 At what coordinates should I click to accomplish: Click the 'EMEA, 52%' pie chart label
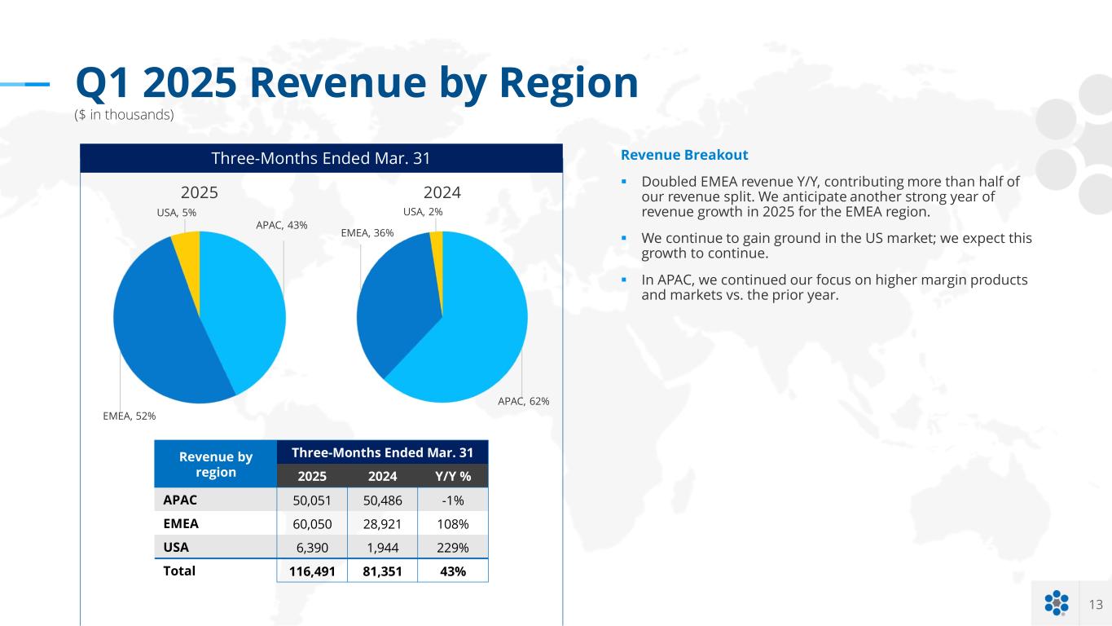[x=129, y=416]
